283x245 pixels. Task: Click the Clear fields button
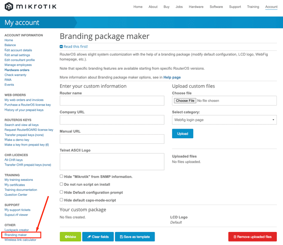pyautogui.click(x=98, y=237)
